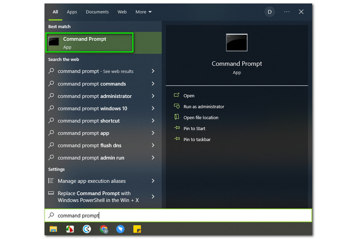This screenshot has height=239, width=357.
Task: Pin Command Prompt to taskbar
Action: 197,139
